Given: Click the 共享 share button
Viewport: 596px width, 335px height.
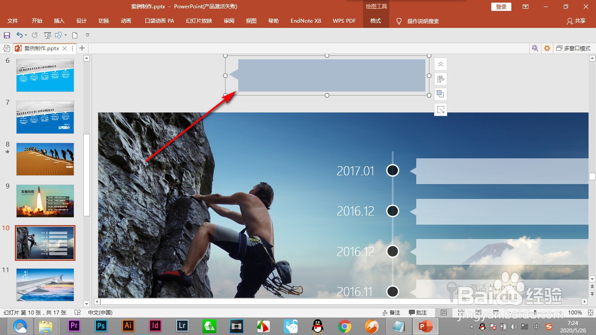Looking at the screenshot, I should pos(576,21).
